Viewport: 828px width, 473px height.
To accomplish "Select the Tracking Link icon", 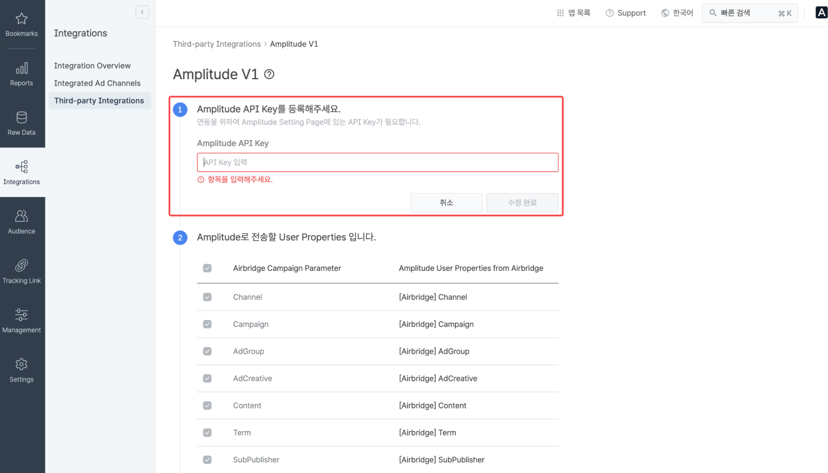I will click(22, 271).
